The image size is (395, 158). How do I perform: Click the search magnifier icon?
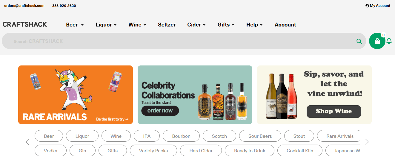click(359, 41)
